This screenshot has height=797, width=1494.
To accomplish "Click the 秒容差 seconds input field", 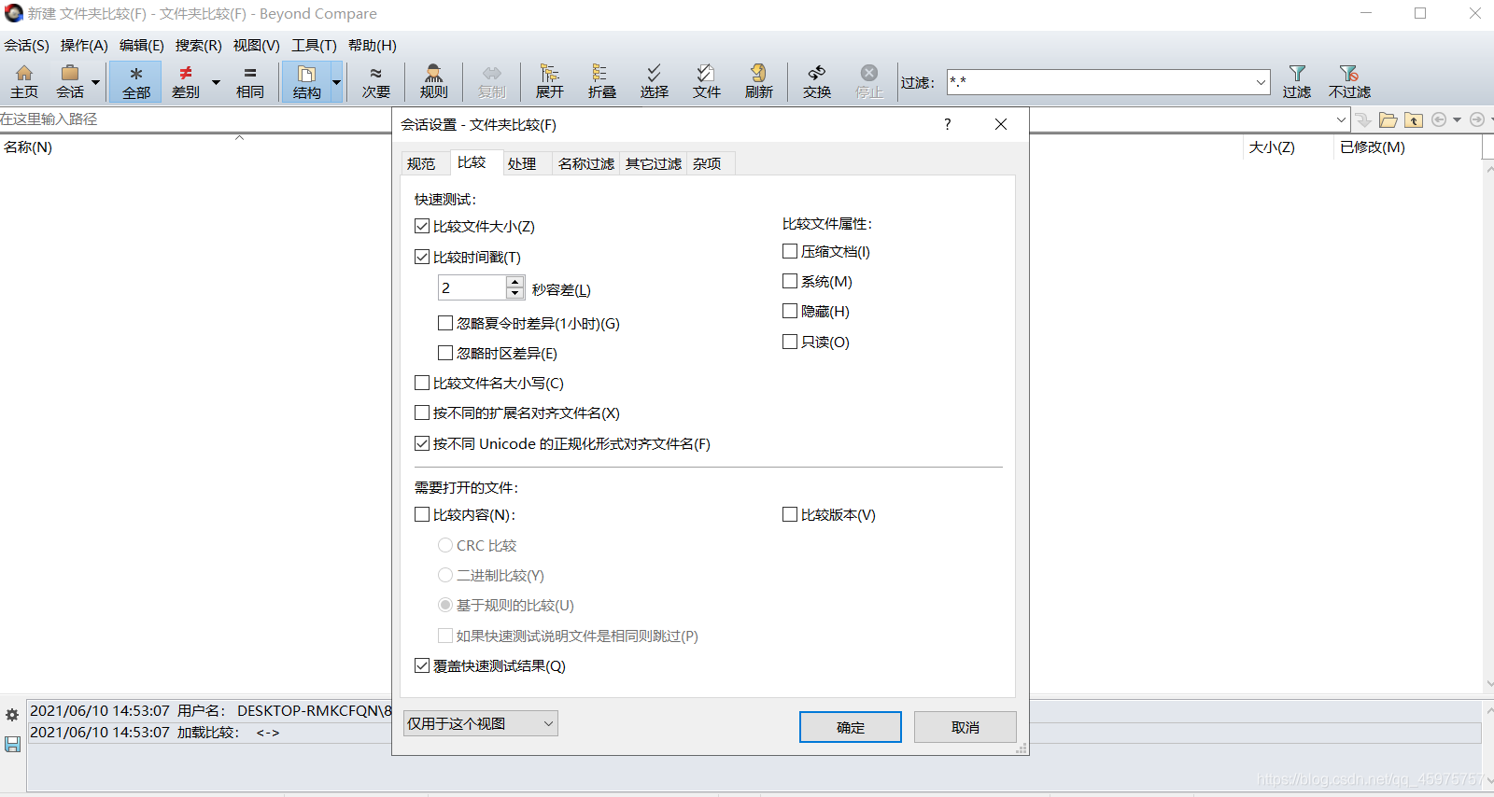I will tap(472, 287).
